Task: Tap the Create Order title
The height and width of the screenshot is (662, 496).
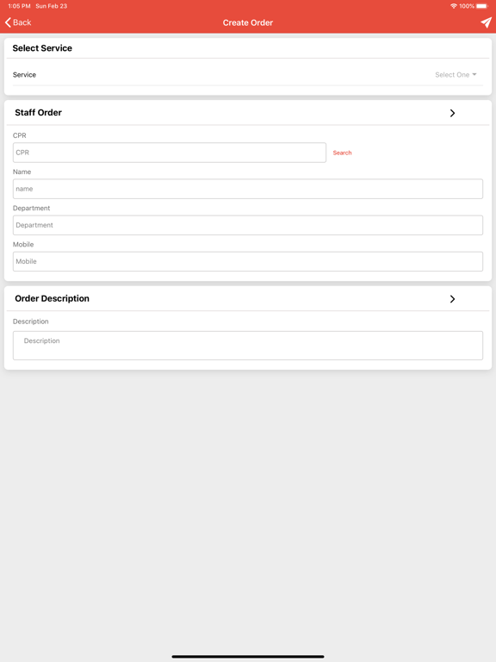Action: [x=248, y=22]
